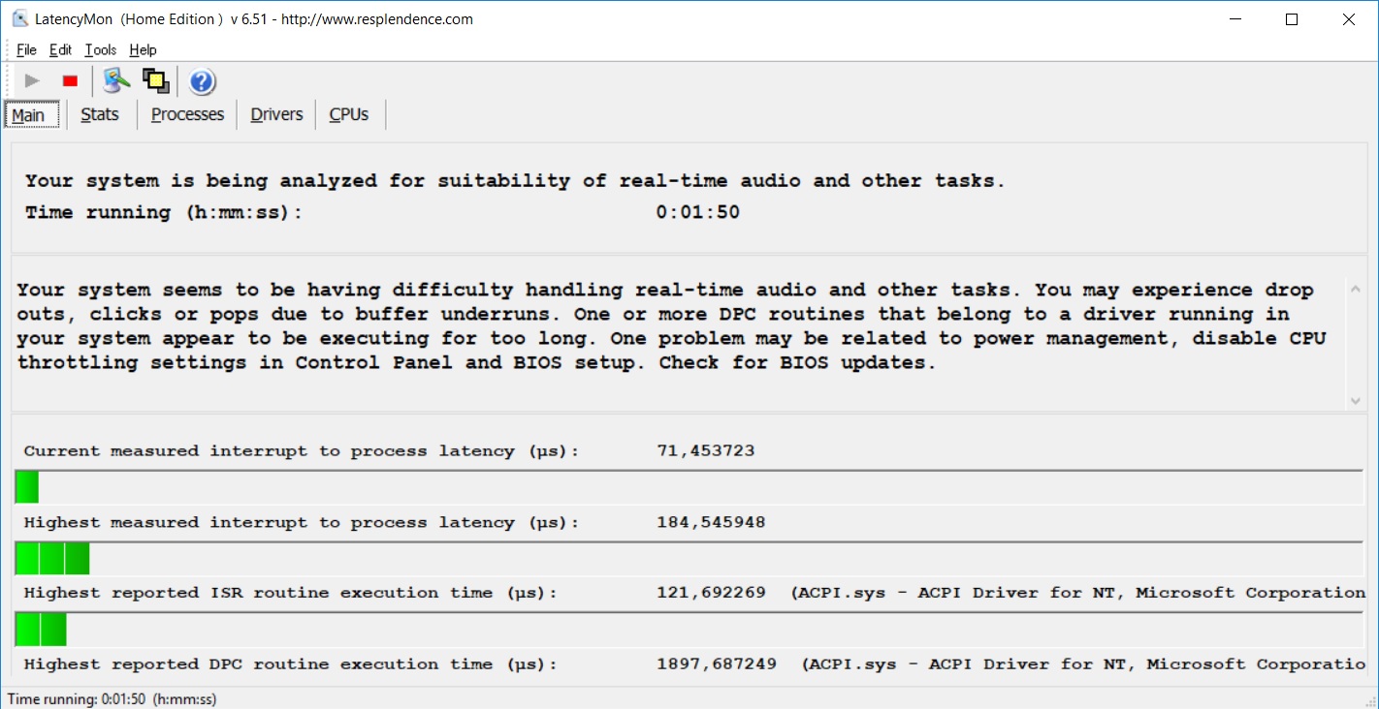Open the Help menu
The height and width of the screenshot is (709, 1379).
[x=143, y=50]
